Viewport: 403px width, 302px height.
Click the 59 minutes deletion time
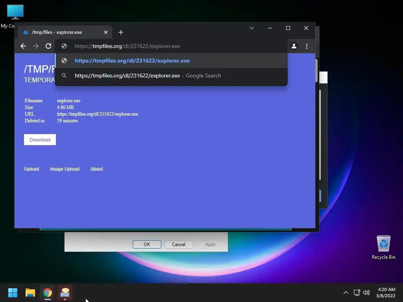click(67, 121)
